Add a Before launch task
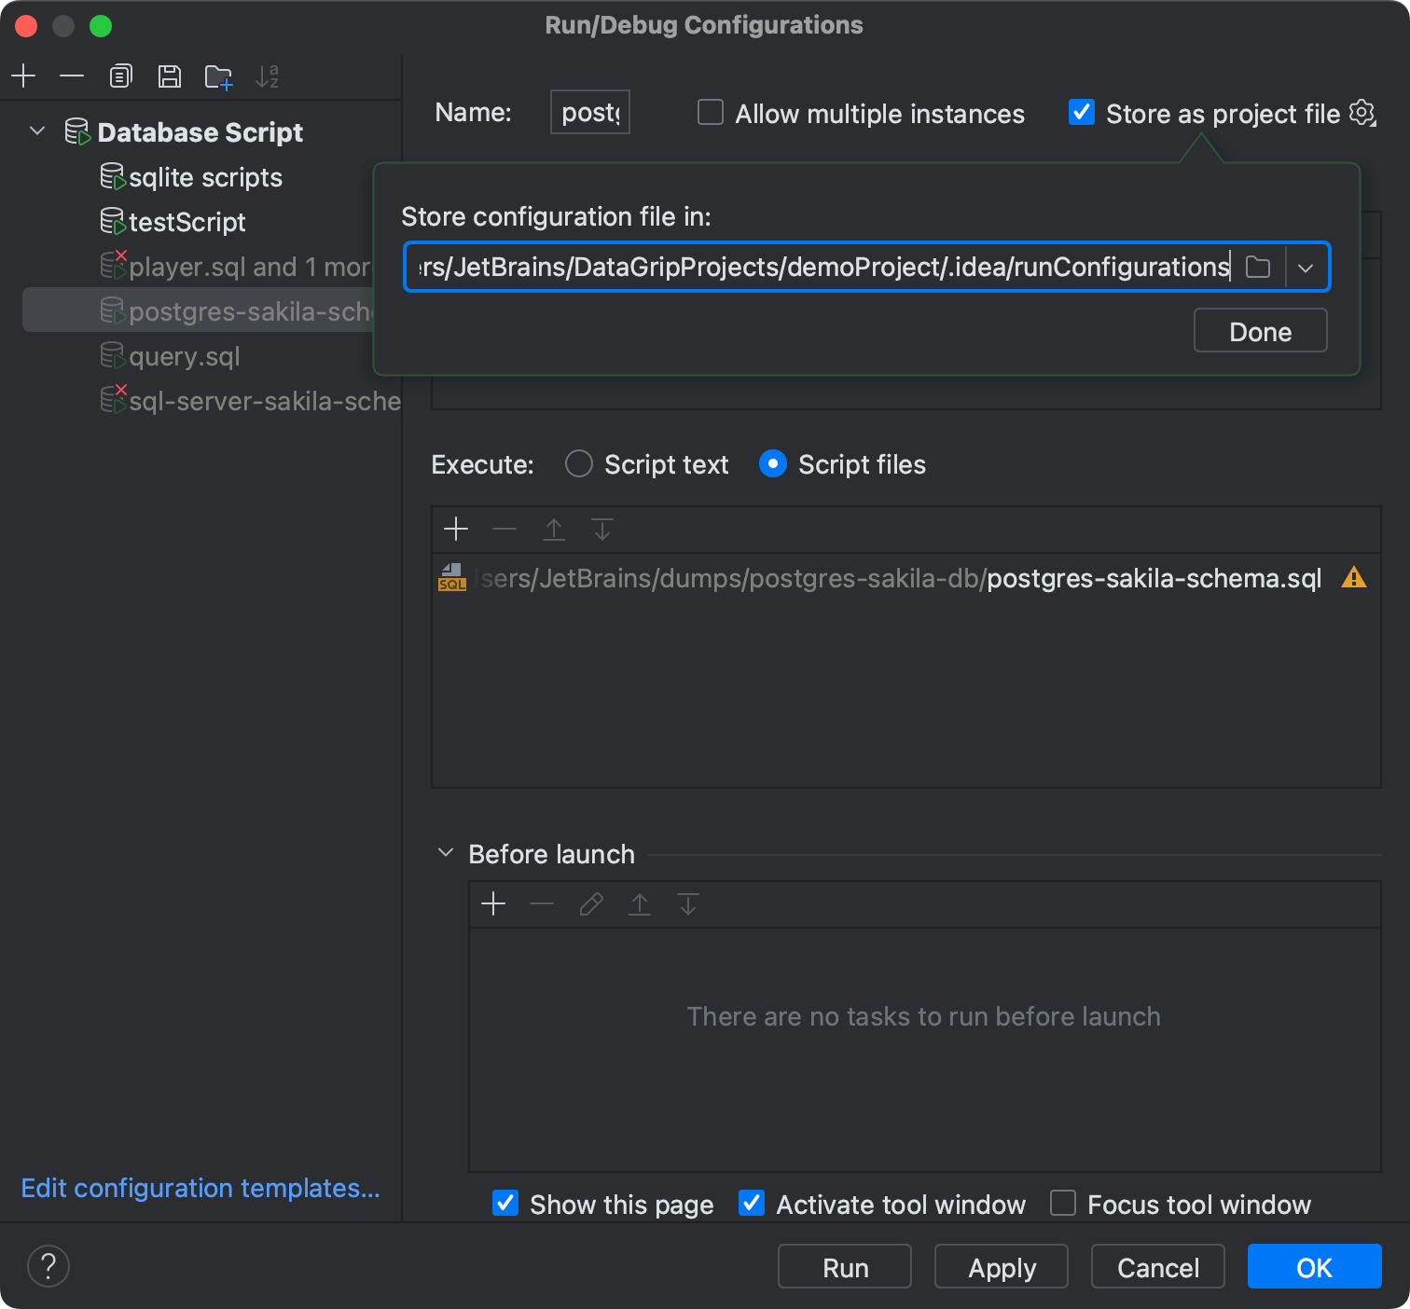 (493, 903)
